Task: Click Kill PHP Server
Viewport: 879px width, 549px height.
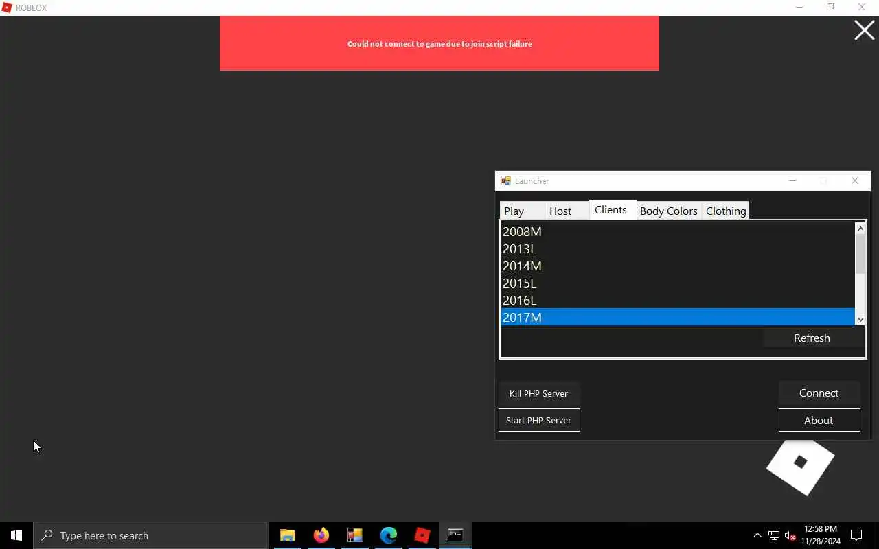Action: click(539, 393)
